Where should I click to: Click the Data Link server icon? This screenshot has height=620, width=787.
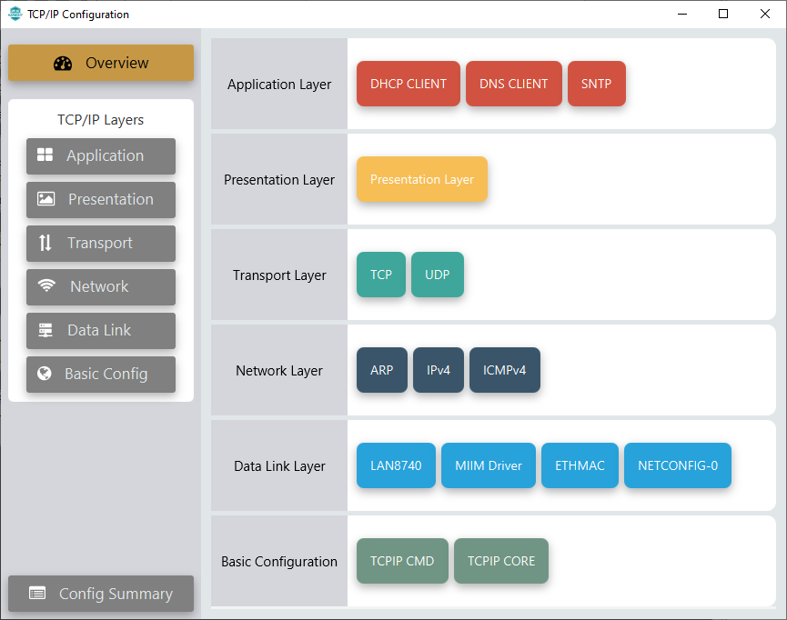point(45,330)
